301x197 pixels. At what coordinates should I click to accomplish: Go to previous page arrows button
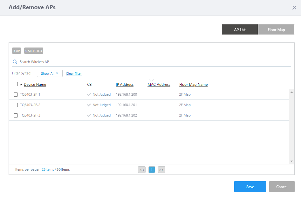pos(142,170)
